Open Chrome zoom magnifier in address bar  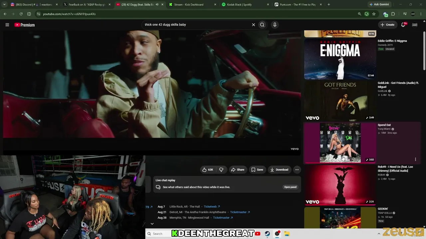coord(359,14)
